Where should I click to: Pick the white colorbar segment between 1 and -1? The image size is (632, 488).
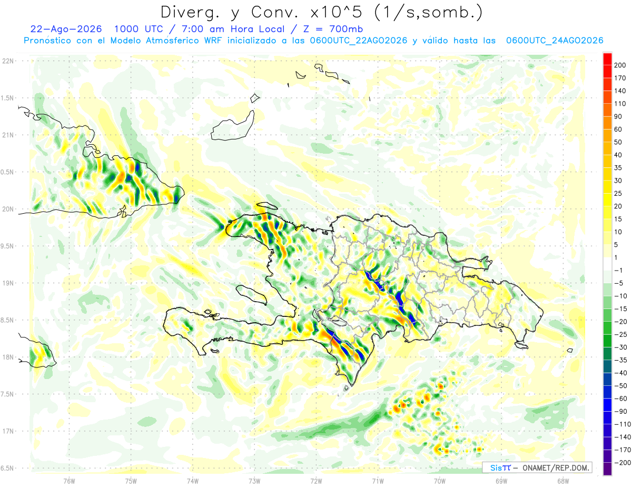click(607, 264)
